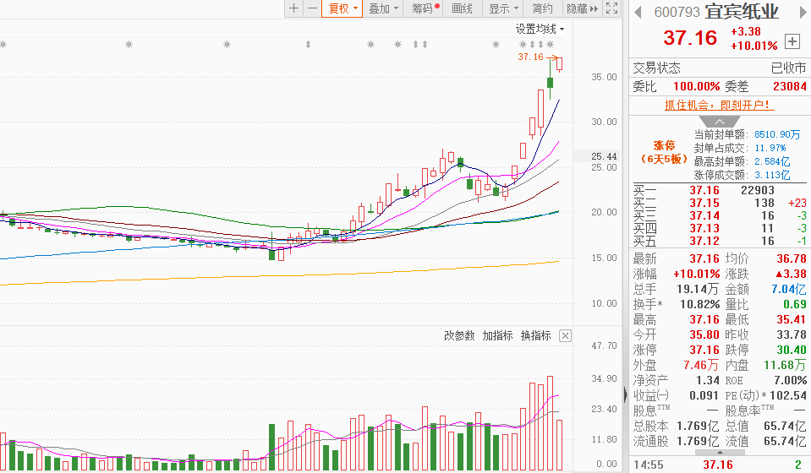Screen dimensions: 811x473
Task: Click the 买一 price 37.16
Action: (x=704, y=191)
